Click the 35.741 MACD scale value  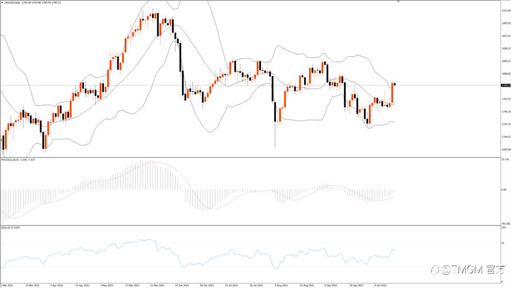pyautogui.click(x=505, y=159)
